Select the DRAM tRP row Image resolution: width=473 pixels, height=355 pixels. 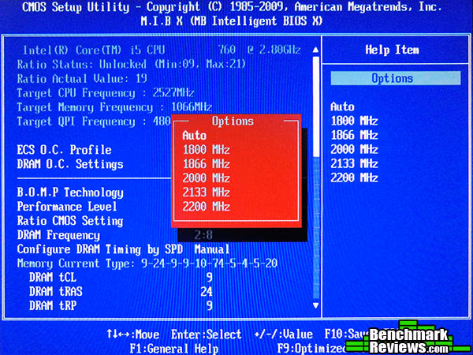[121, 306]
